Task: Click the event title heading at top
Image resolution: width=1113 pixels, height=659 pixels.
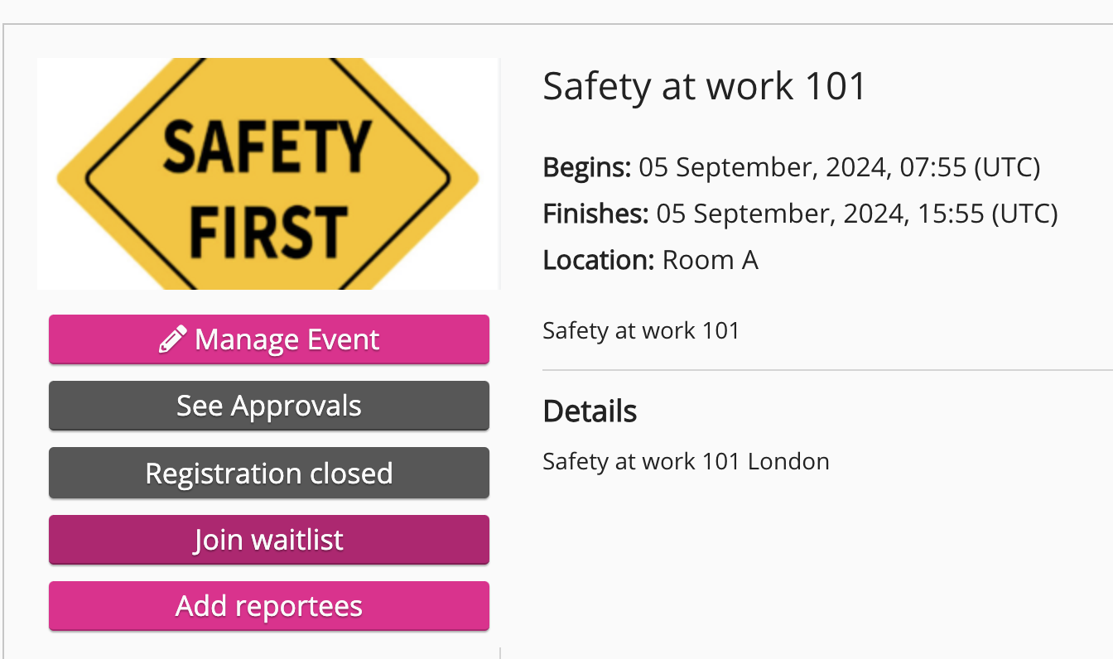Action: [x=704, y=86]
